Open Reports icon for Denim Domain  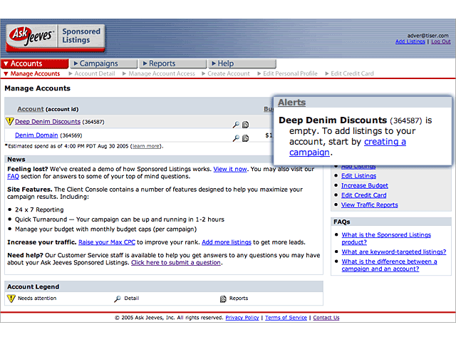click(x=245, y=138)
